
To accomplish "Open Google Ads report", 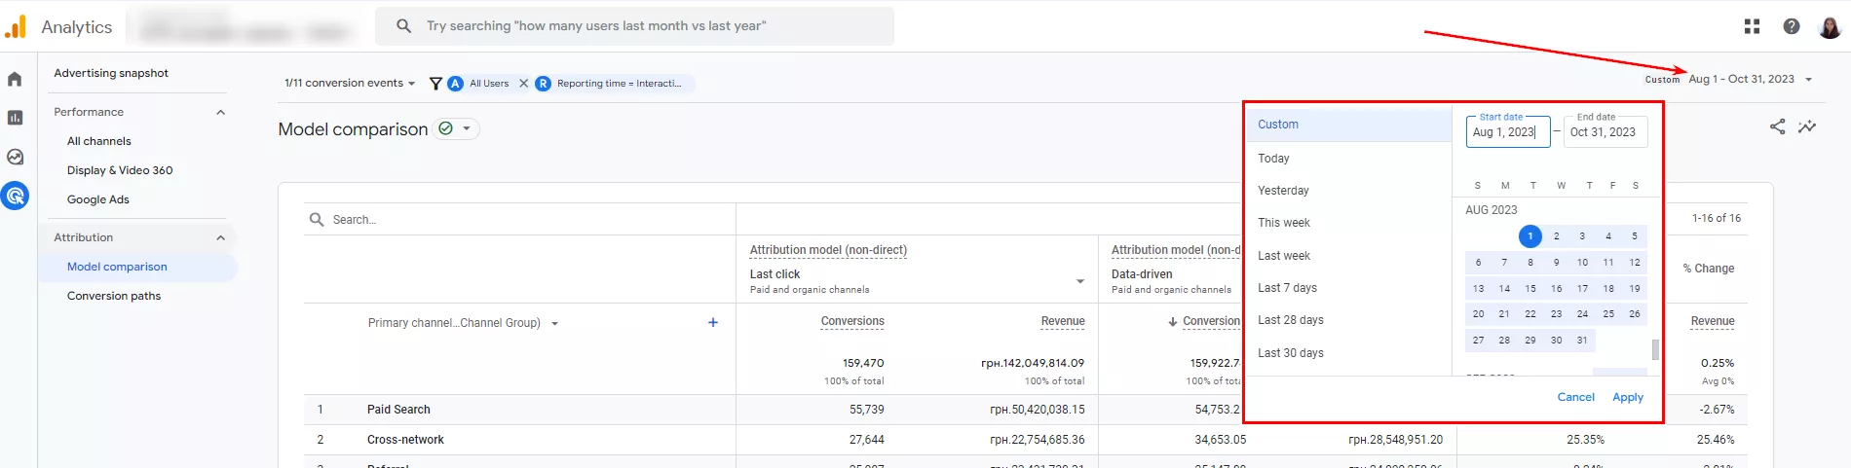I will click(x=98, y=199).
